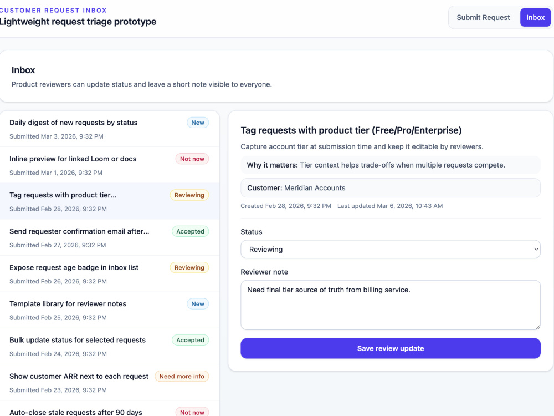Open Send requester confirmation email request

(110, 238)
